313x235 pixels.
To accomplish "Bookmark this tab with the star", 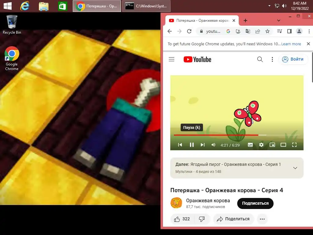I will [x=267, y=31].
